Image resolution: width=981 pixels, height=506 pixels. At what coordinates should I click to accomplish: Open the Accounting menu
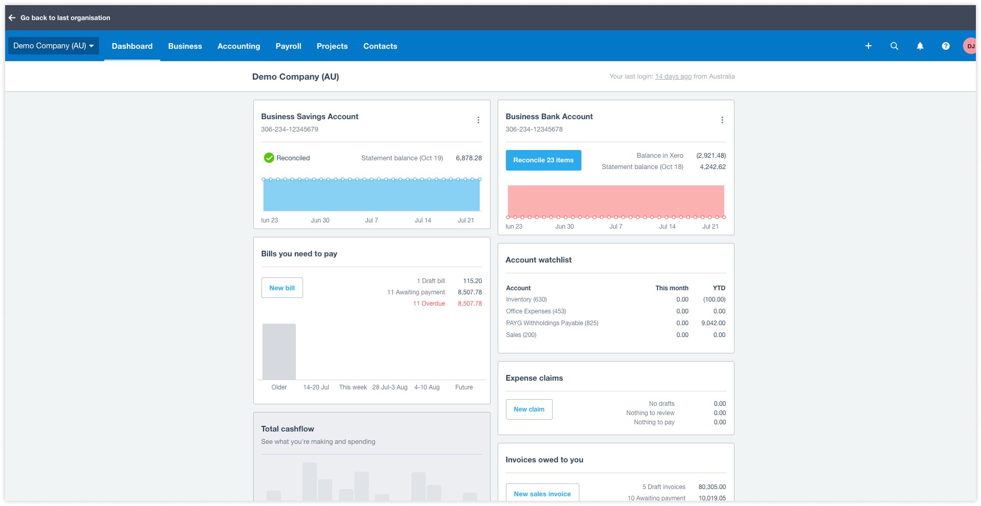point(239,46)
